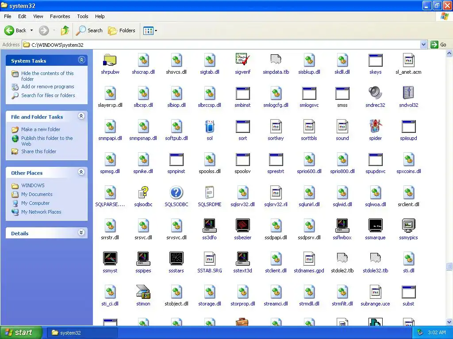Choose Make a new folder
The height and width of the screenshot is (339, 453).
point(41,129)
